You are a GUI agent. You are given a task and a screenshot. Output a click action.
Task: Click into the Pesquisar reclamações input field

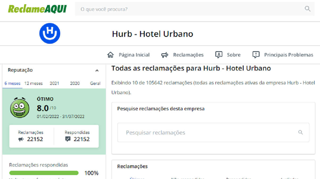point(208,133)
